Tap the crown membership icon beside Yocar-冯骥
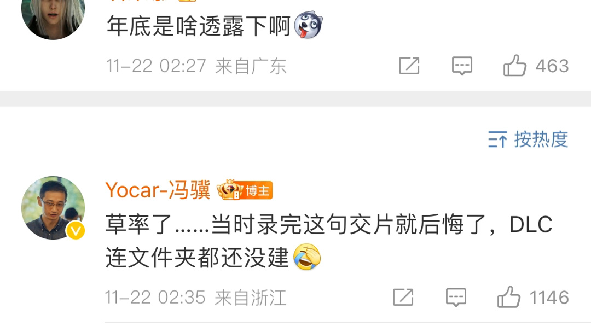 click(229, 190)
